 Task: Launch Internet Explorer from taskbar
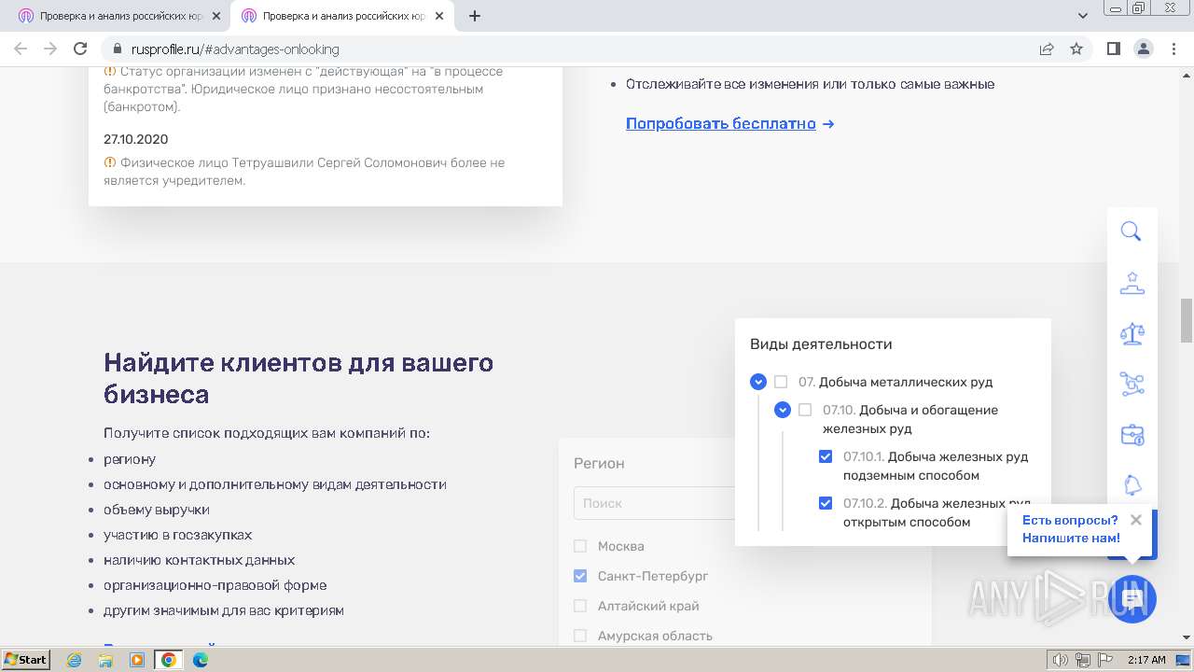coord(75,659)
